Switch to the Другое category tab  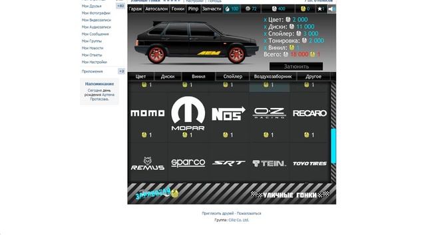(x=314, y=77)
